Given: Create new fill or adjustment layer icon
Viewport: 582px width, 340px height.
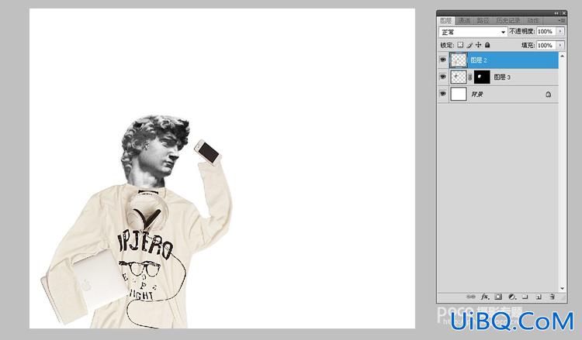Looking at the screenshot, I should point(512,297).
